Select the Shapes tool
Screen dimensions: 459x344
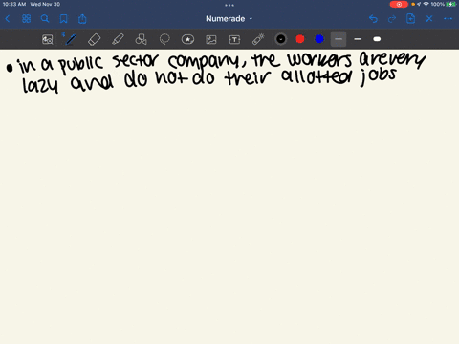click(x=141, y=39)
